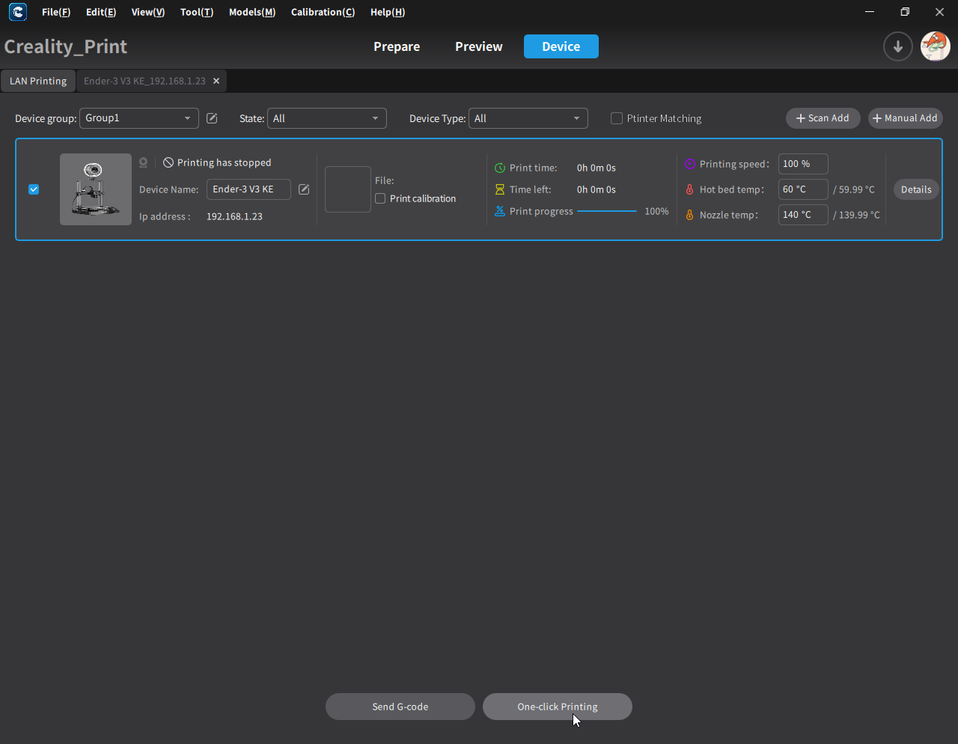The height and width of the screenshot is (744, 958).
Task: Click the Printing speed input field
Action: pyautogui.click(x=803, y=164)
